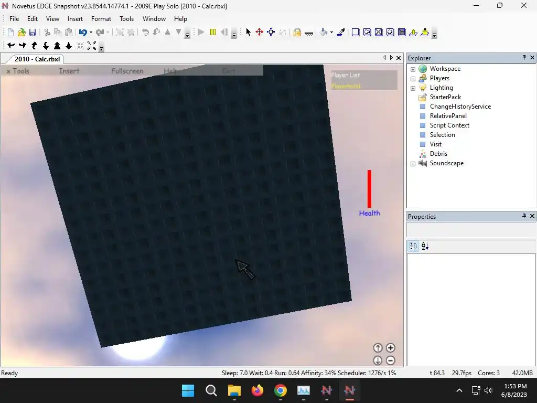The height and width of the screenshot is (403, 537).
Task: Click the reset step-back playback button
Action: pos(224,32)
